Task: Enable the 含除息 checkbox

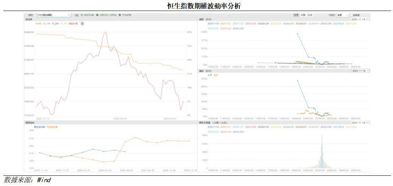Action: click(x=351, y=15)
